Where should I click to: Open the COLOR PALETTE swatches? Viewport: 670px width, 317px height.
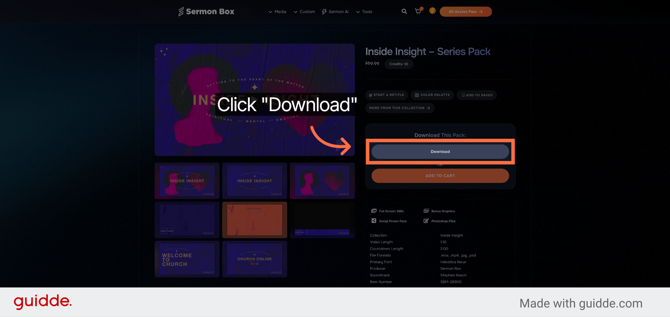click(432, 95)
